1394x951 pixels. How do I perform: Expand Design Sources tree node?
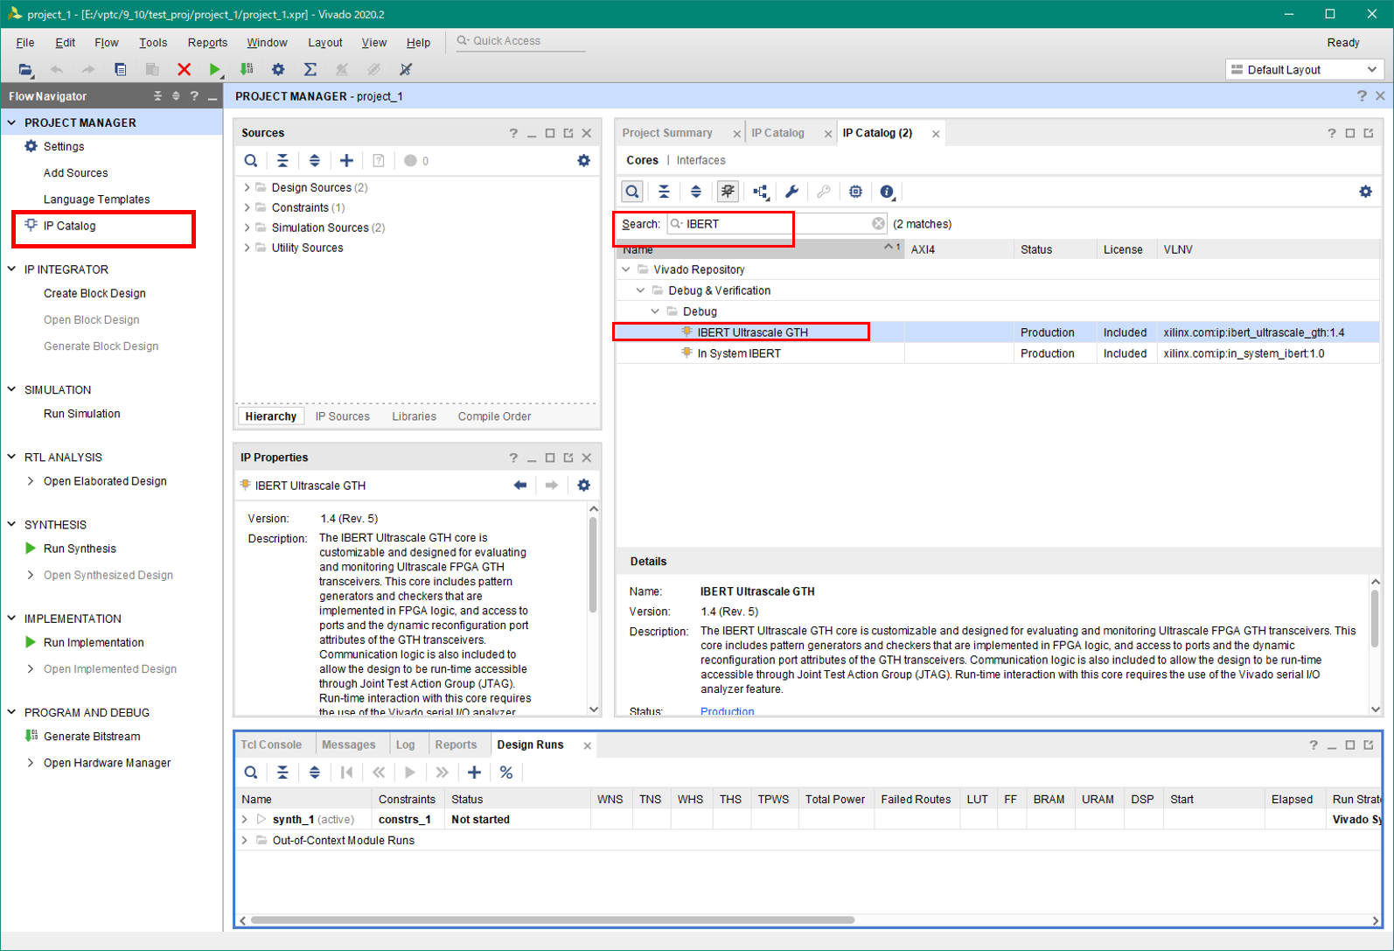247,187
